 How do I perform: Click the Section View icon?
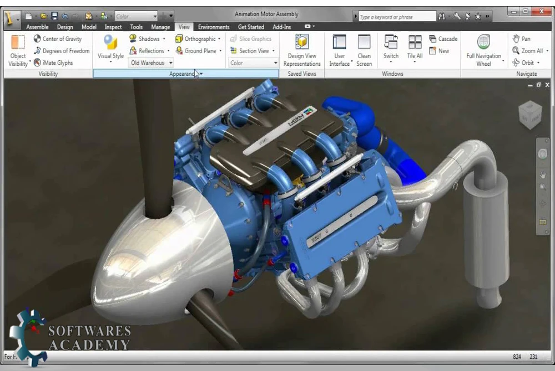point(233,51)
